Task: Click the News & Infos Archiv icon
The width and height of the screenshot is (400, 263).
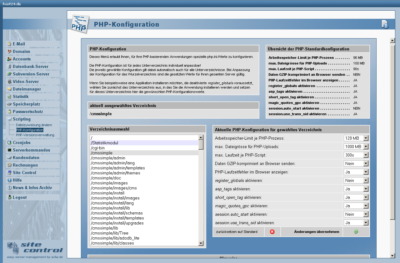Action: pos(10,188)
